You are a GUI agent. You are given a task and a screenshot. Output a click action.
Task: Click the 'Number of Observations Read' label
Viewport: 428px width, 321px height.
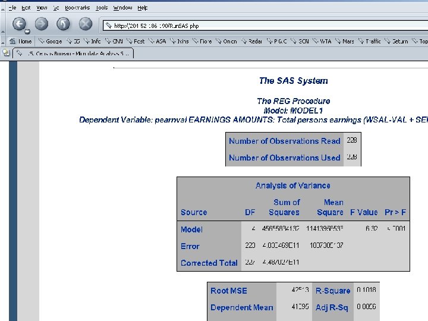pyautogui.click(x=284, y=141)
